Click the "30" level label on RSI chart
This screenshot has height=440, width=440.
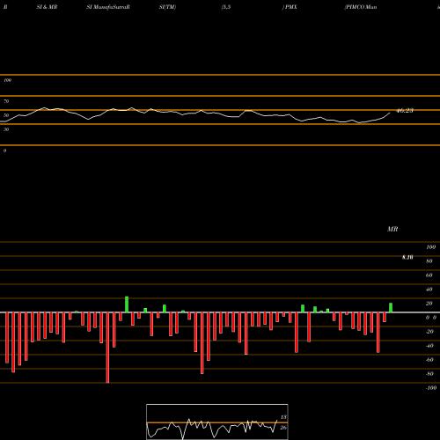tap(6, 129)
